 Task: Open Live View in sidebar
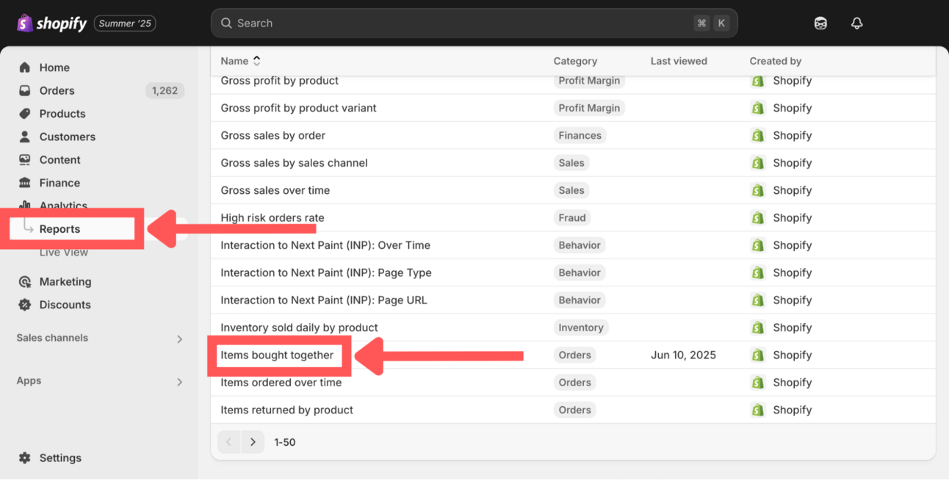(x=64, y=252)
